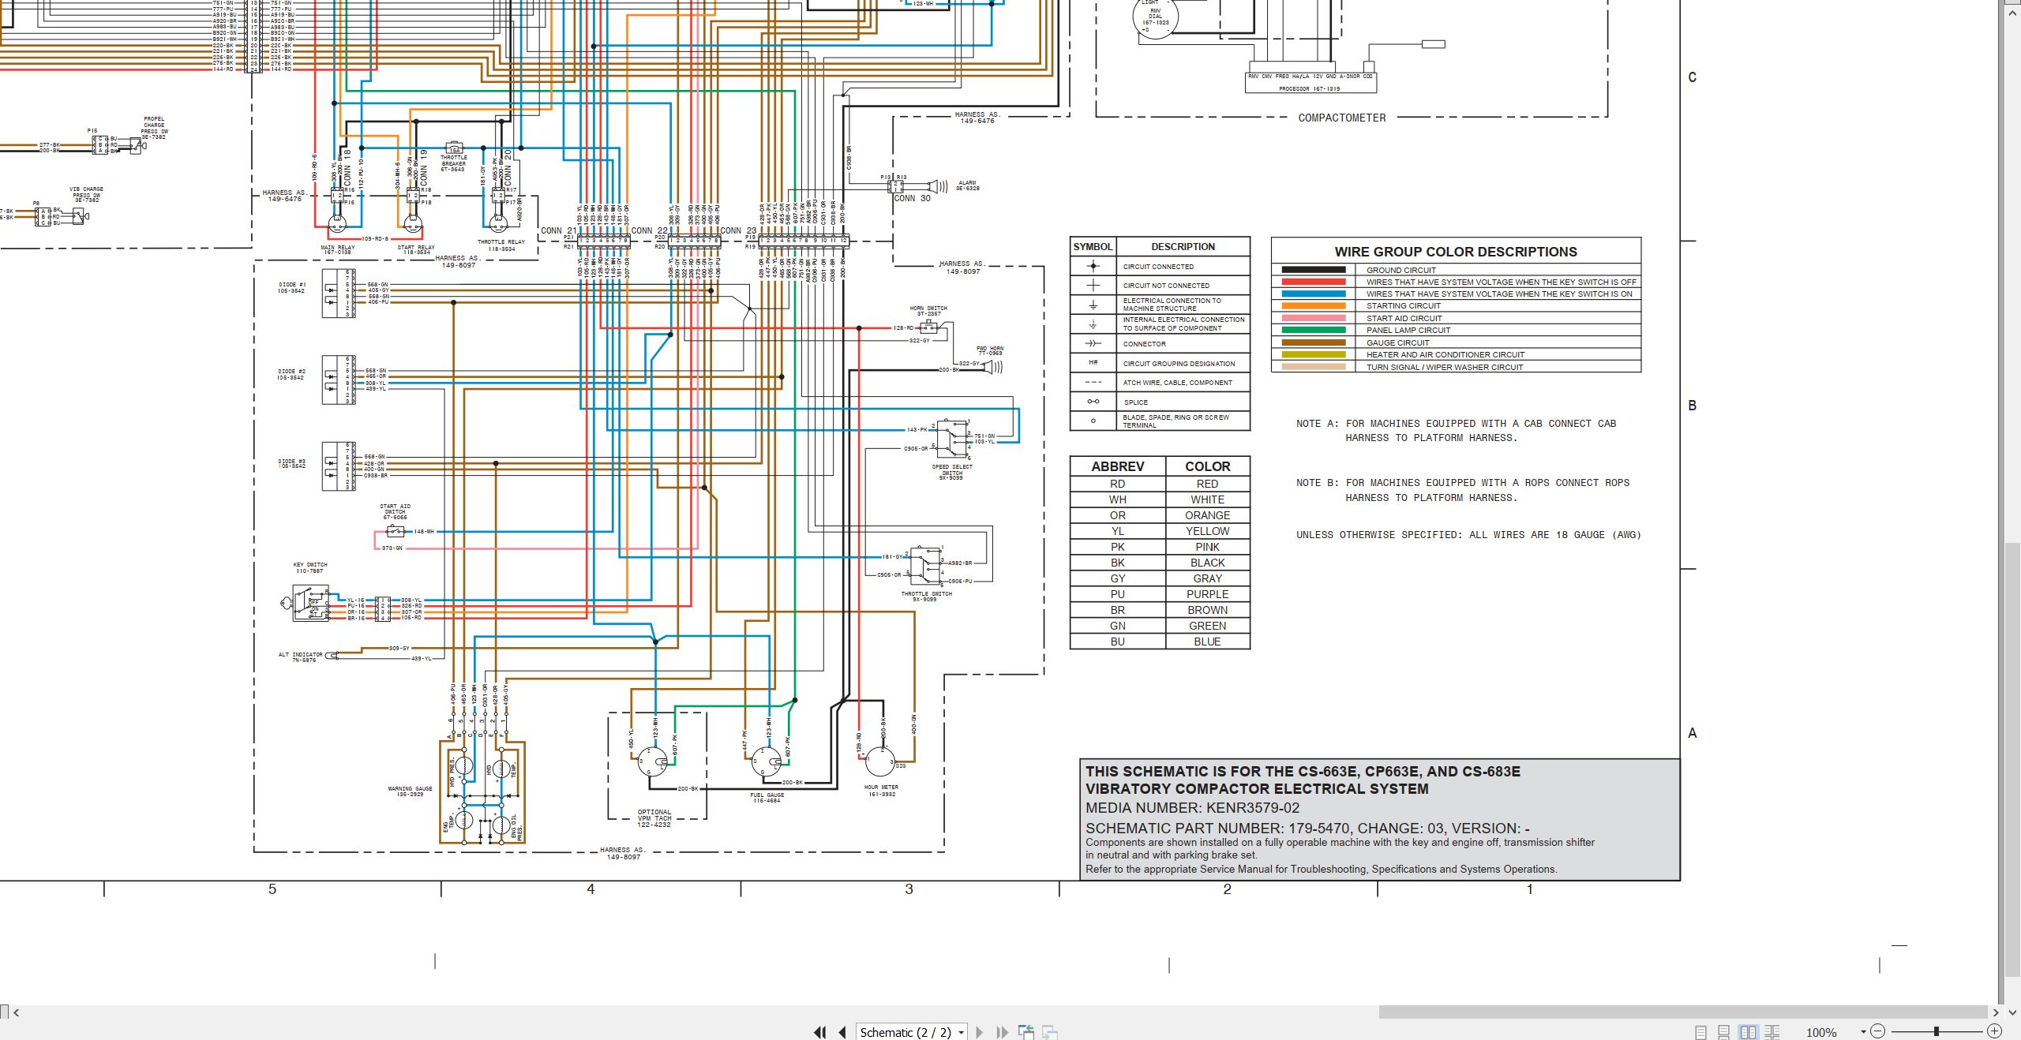The image size is (2021, 1040).
Task: Click the HOUR METER label
Action: coord(881,791)
